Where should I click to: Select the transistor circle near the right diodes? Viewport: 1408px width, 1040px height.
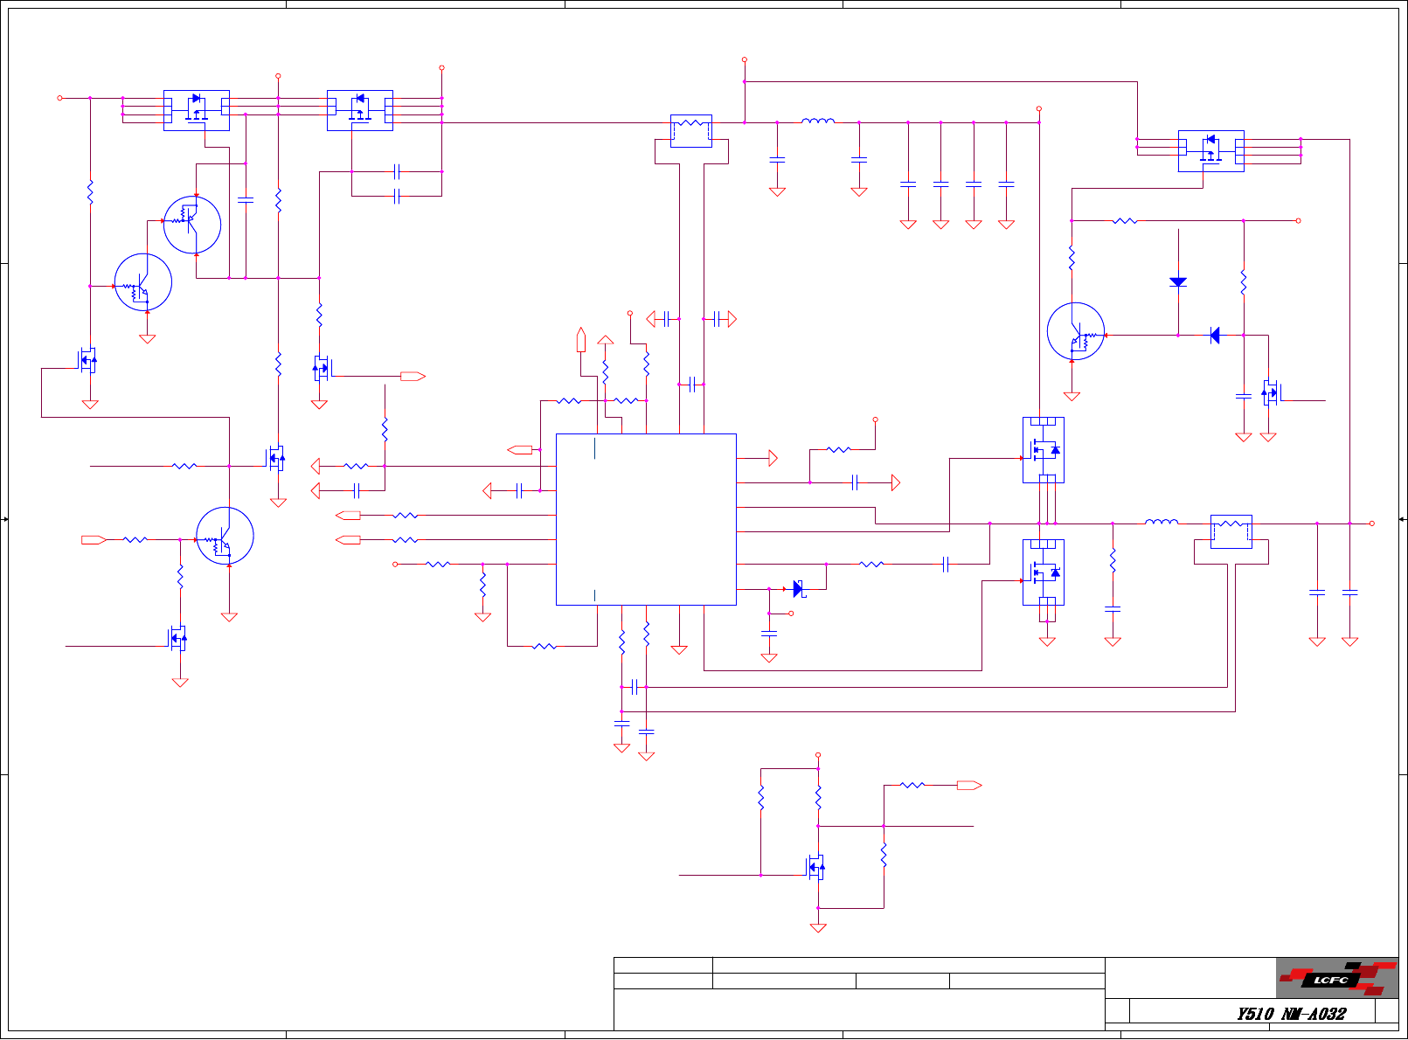(1076, 331)
